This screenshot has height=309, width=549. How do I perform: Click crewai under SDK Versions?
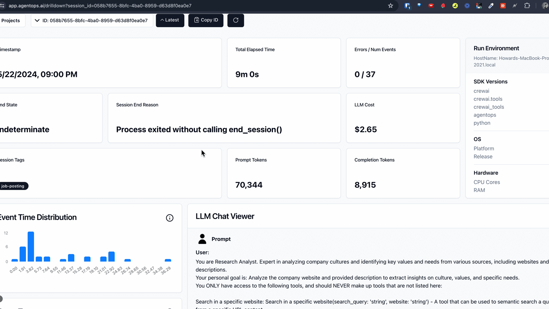481,91
